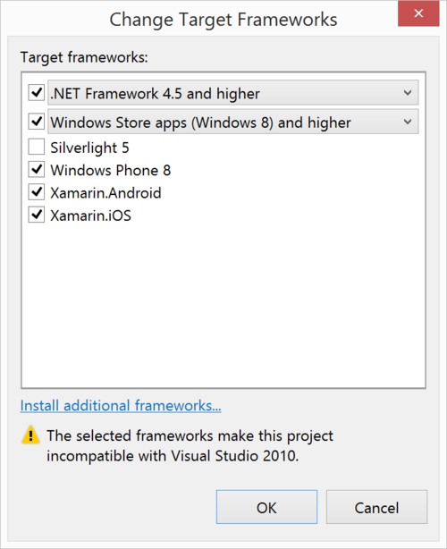The width and height of the screenshot is (447, 549).
Task: Expand the .NET Framework version dropdown arrow
Action: click(x=408, y=93)
